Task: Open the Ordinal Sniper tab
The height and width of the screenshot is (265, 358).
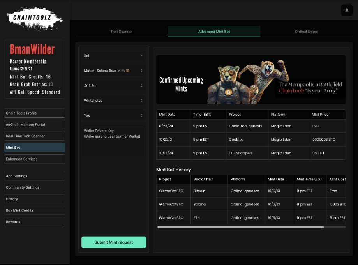Action: (307, 32)
